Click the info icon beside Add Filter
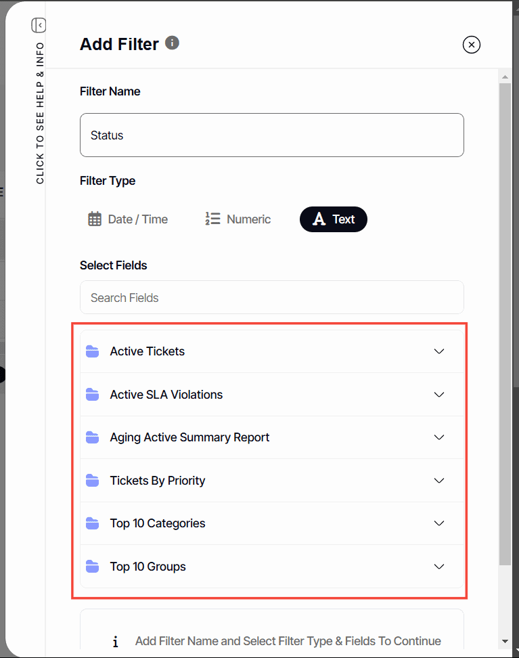519x658 pixels. point(173,43)
